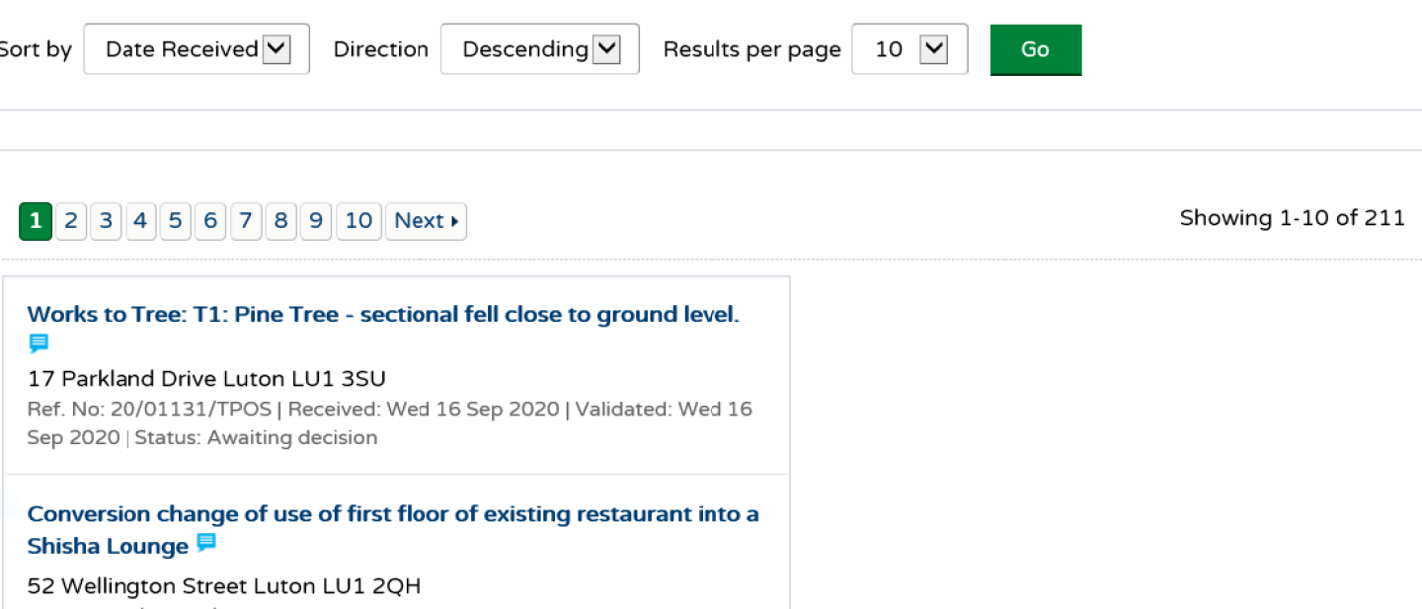Go to page 3 of results
This screenshot has width=1422, height=609.
tap(106, 221)
